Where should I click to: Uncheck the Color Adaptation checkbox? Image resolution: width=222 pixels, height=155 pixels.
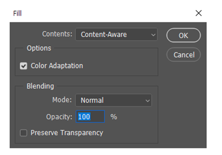(x=24, y=66)
